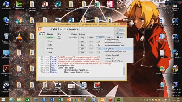The height and width of the screenshot is (102, 182).
Task: Toggle the Tomcat service checkbox
Action: [42, 53]
